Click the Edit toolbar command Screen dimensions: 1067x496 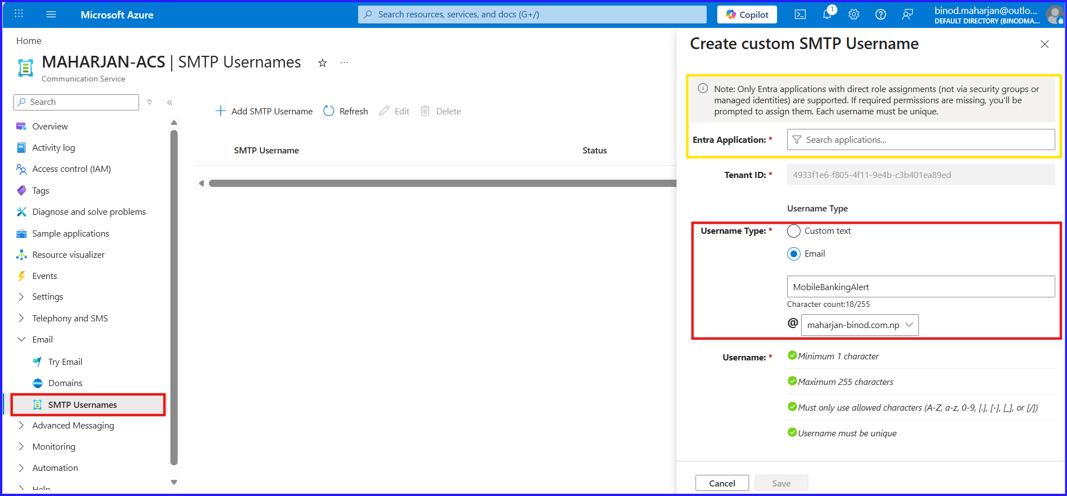pyautogui.click(x=394, y=111)
